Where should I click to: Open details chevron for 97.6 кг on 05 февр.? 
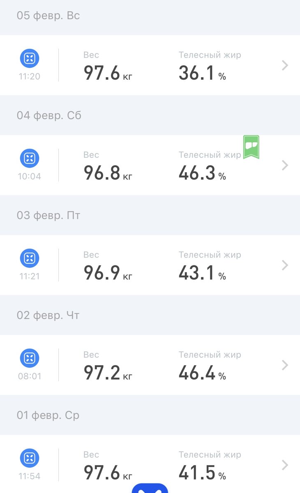[285, 65]
